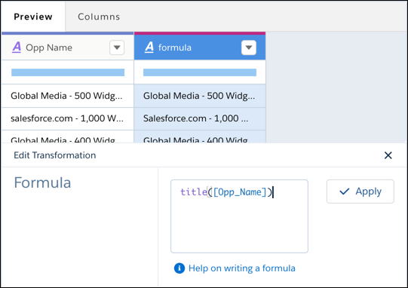Open Help on writing a formula
Screen dimensions: 408x288
click(242, 268)
